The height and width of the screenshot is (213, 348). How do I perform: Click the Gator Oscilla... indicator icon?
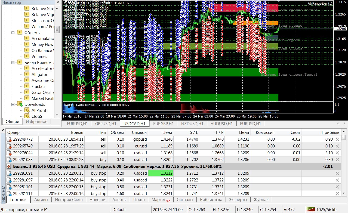pos(27,92)
